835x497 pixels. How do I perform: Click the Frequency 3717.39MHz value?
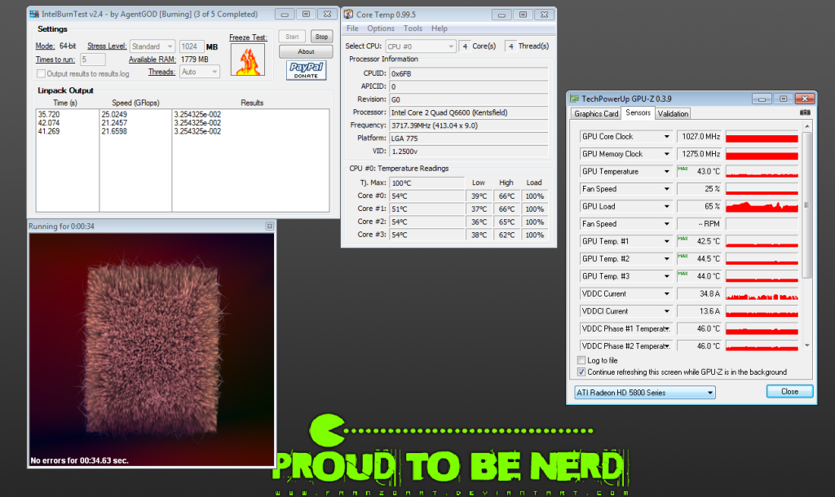tap(469, 125)
